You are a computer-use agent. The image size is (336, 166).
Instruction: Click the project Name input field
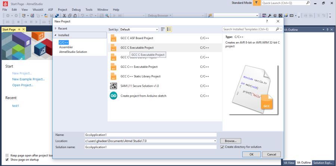tap(151, 135)
